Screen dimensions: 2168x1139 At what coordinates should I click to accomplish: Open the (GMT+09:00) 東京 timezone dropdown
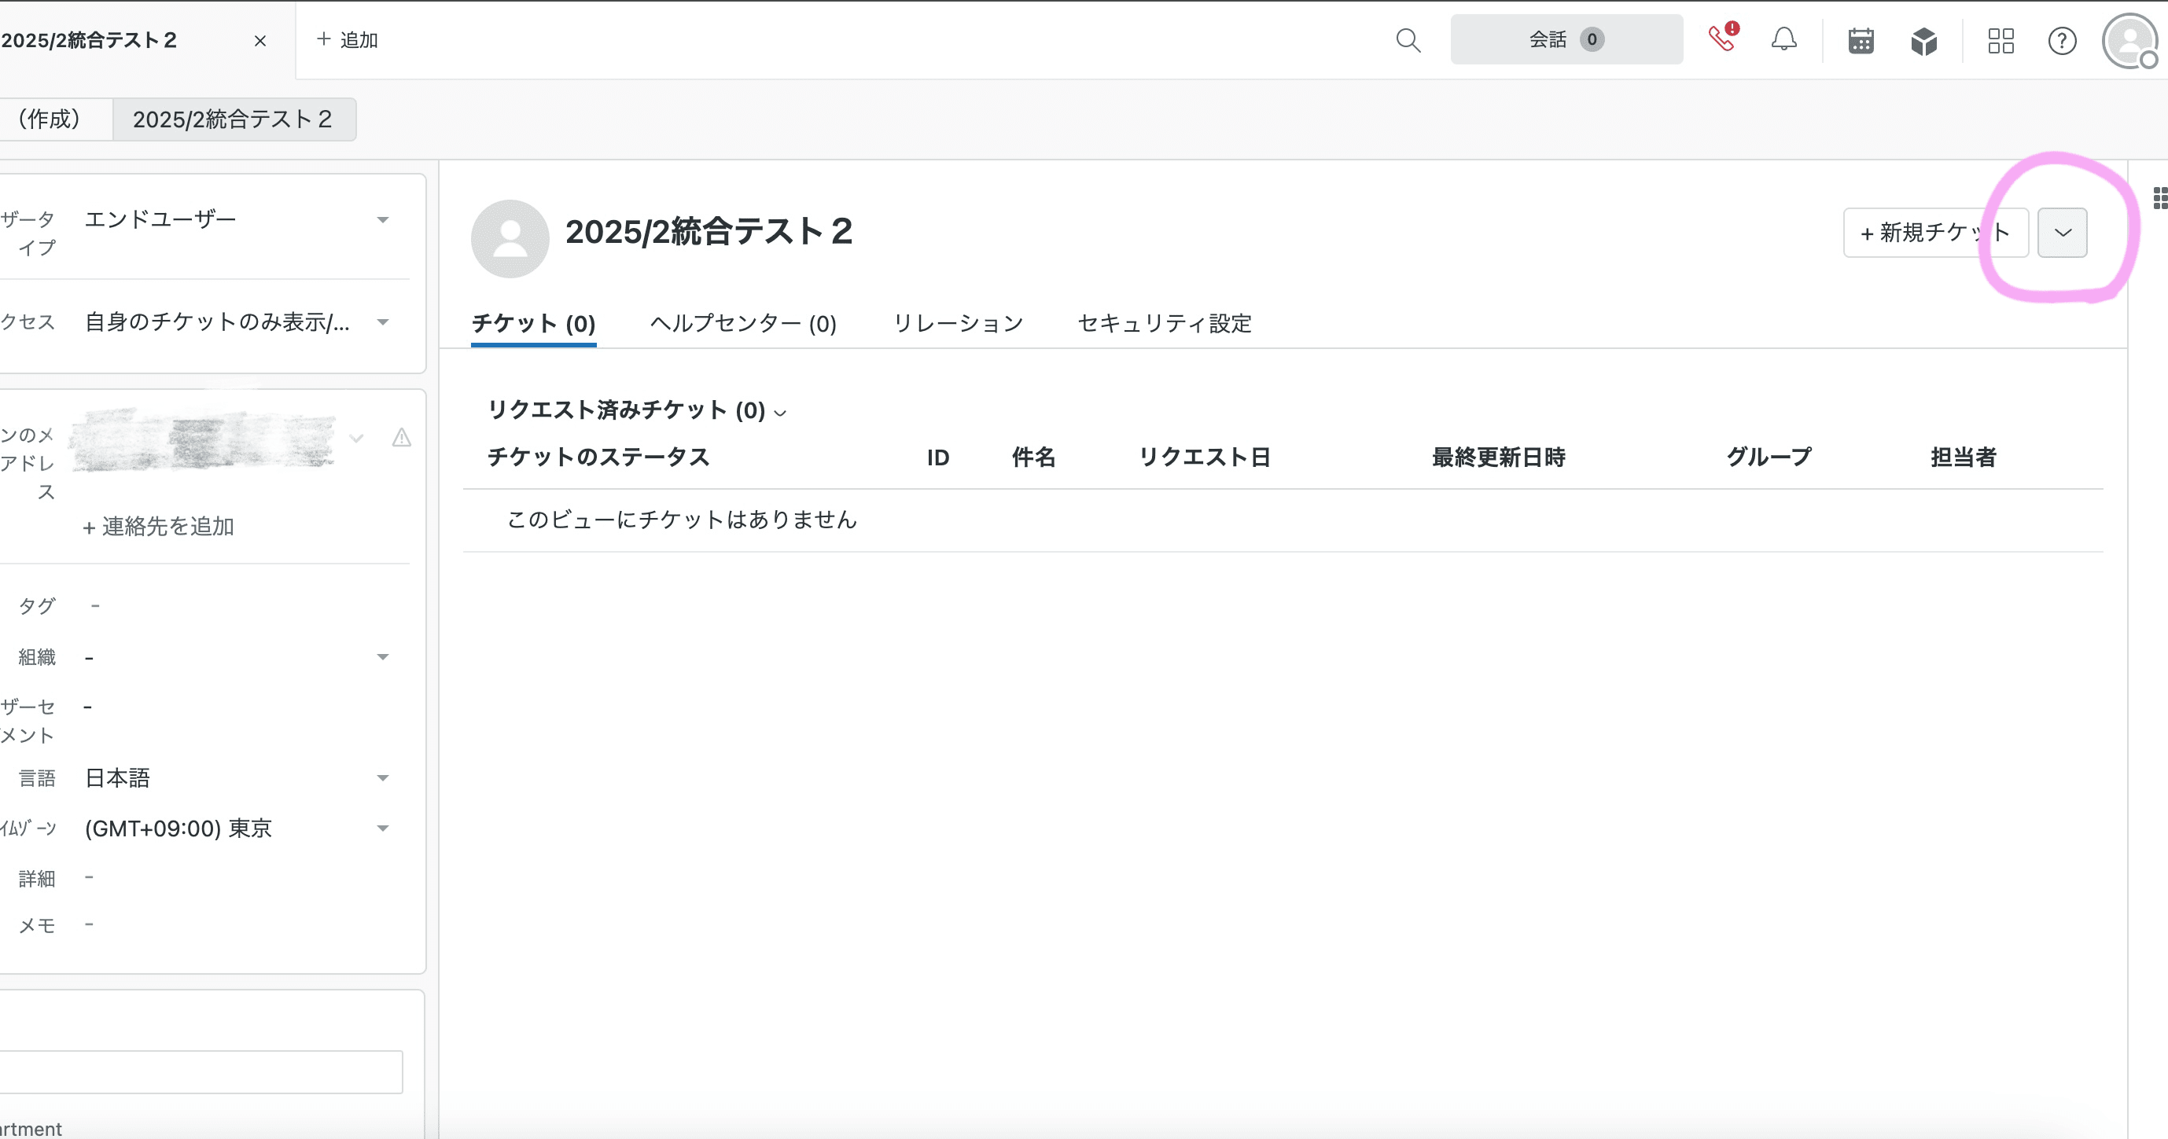pos(237,829)
